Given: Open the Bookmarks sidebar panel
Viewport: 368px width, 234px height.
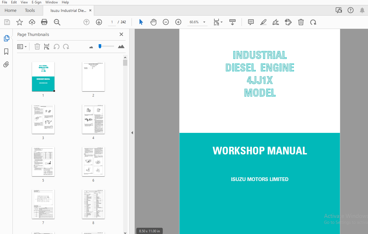Looking at the screenshot, I should pyautogui.click(x=6, y=52).
